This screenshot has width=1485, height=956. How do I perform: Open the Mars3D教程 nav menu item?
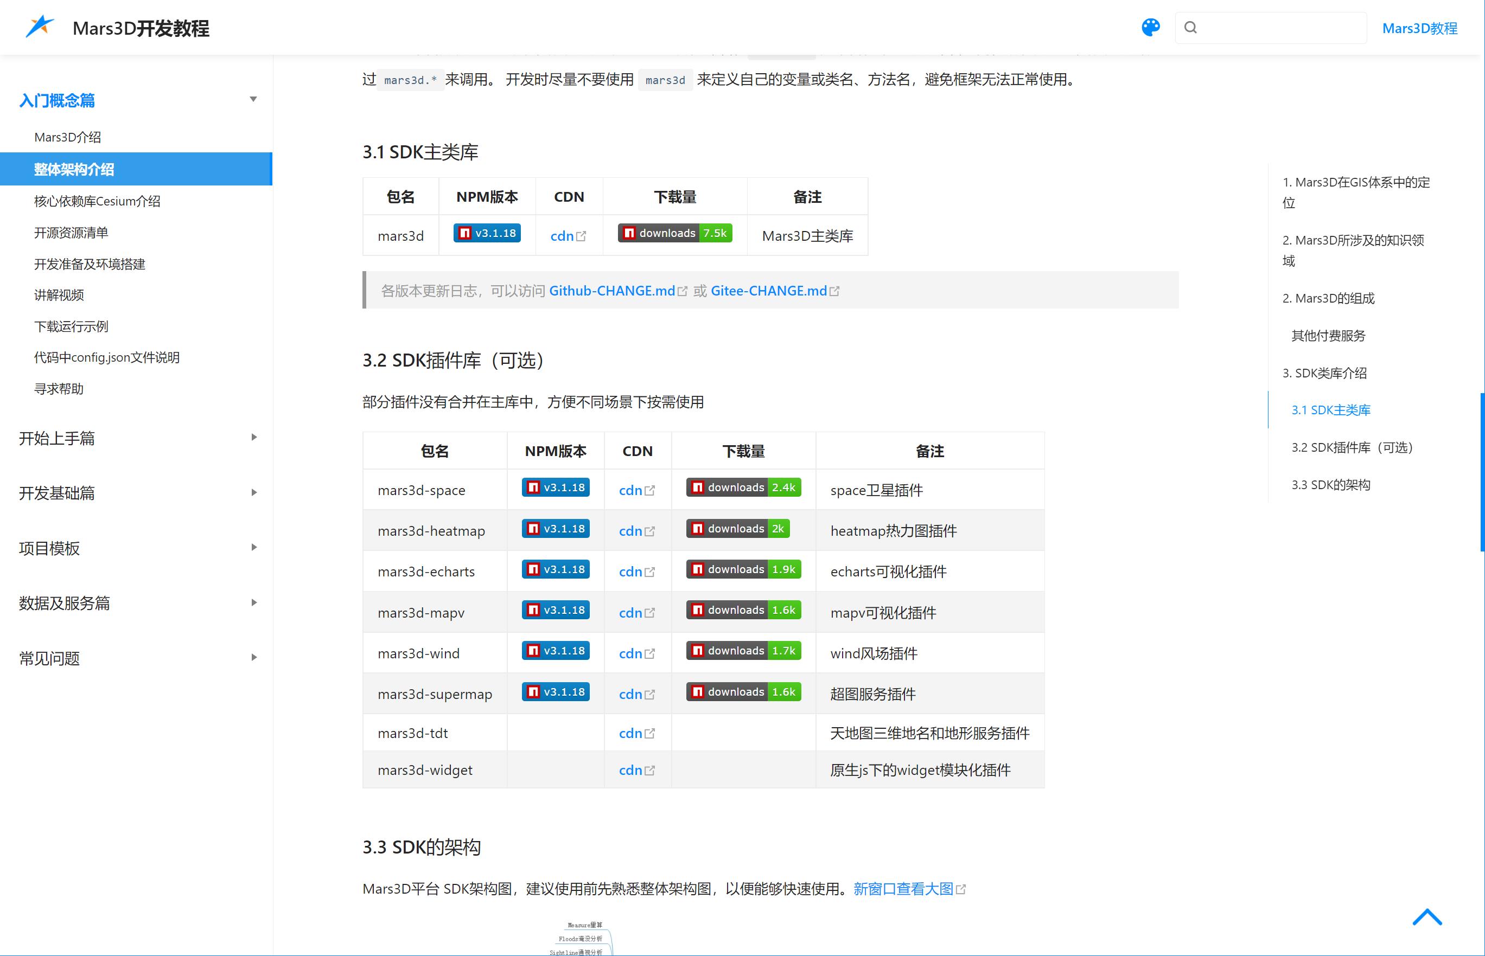tap(1419, 28)
